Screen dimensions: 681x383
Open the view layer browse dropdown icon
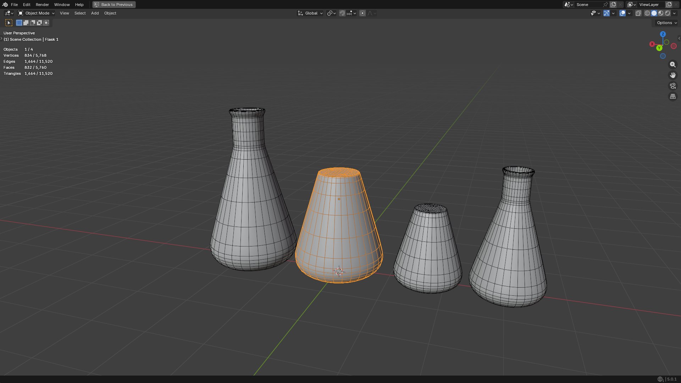tap(631, 5)
